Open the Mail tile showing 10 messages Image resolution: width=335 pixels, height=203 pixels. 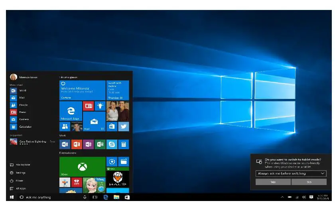click(94, 121)
